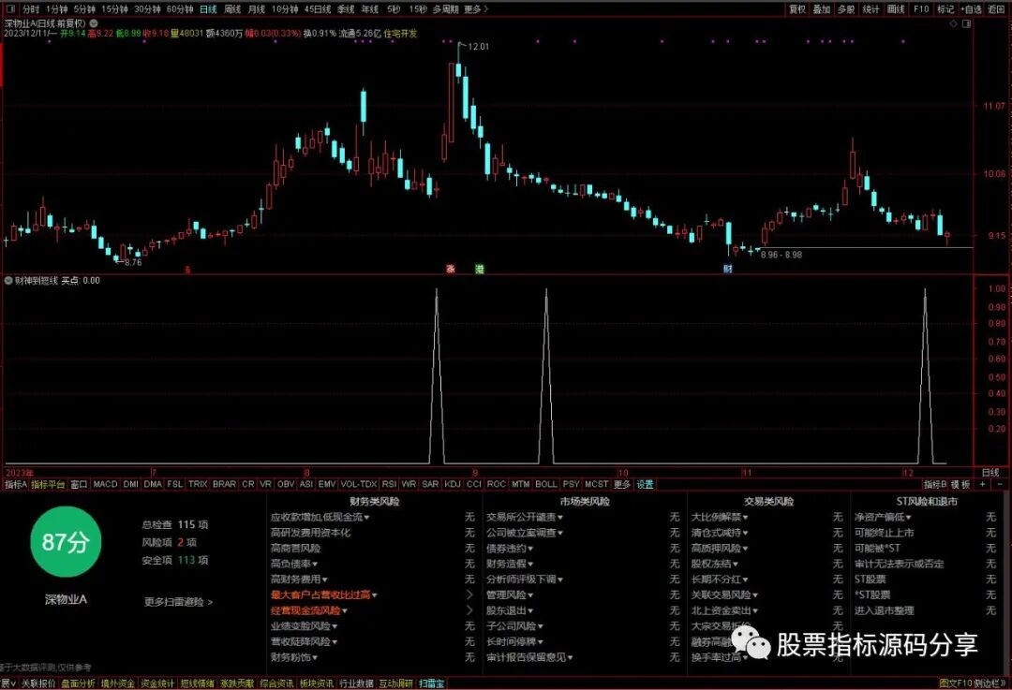Image resolution: width=1012 pixels, height=690 pixels.
Task: Open the 多周期 multi-period view
Action: 445,9
